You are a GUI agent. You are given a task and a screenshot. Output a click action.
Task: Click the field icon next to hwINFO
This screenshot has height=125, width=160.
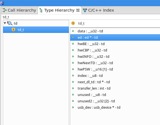pos(73,56)
